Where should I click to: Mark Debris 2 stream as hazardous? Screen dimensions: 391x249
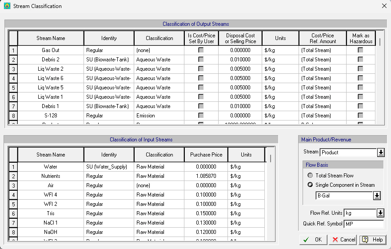pos(360,60)
